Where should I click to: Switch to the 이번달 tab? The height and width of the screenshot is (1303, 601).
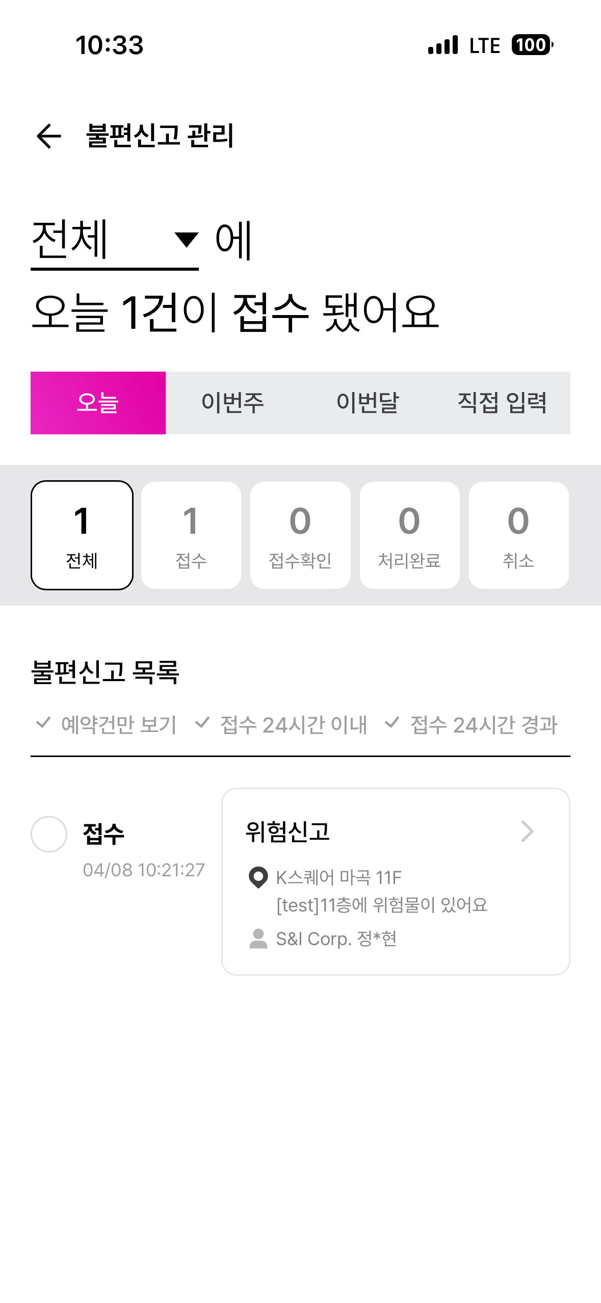tap(368, 403)
